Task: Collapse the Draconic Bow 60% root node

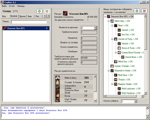Action: pos(105,17)
